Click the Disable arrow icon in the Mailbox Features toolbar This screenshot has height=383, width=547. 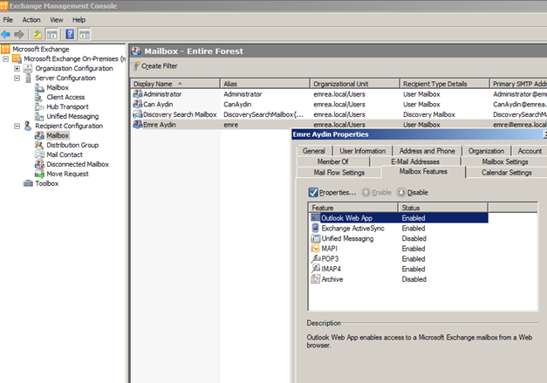(x=401, y=193)
